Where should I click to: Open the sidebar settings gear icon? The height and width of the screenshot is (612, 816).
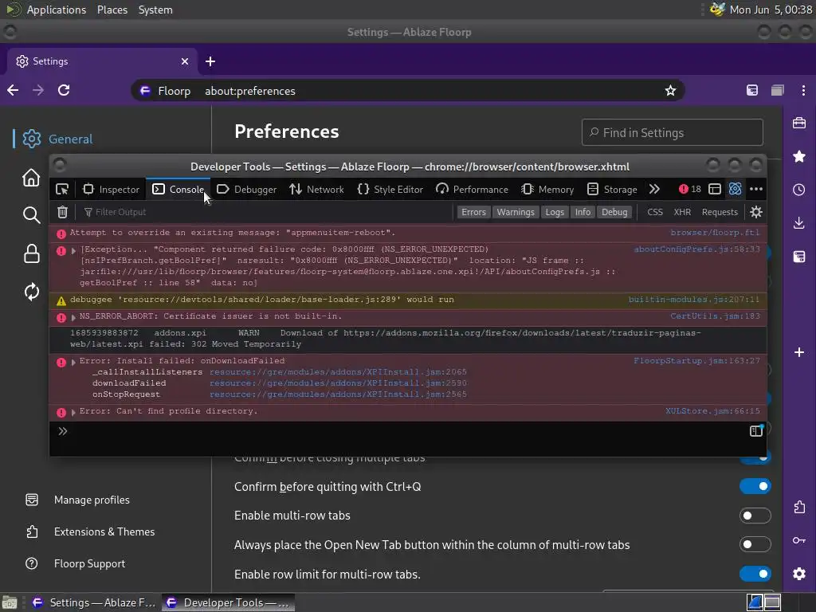(x=799, y=574)
